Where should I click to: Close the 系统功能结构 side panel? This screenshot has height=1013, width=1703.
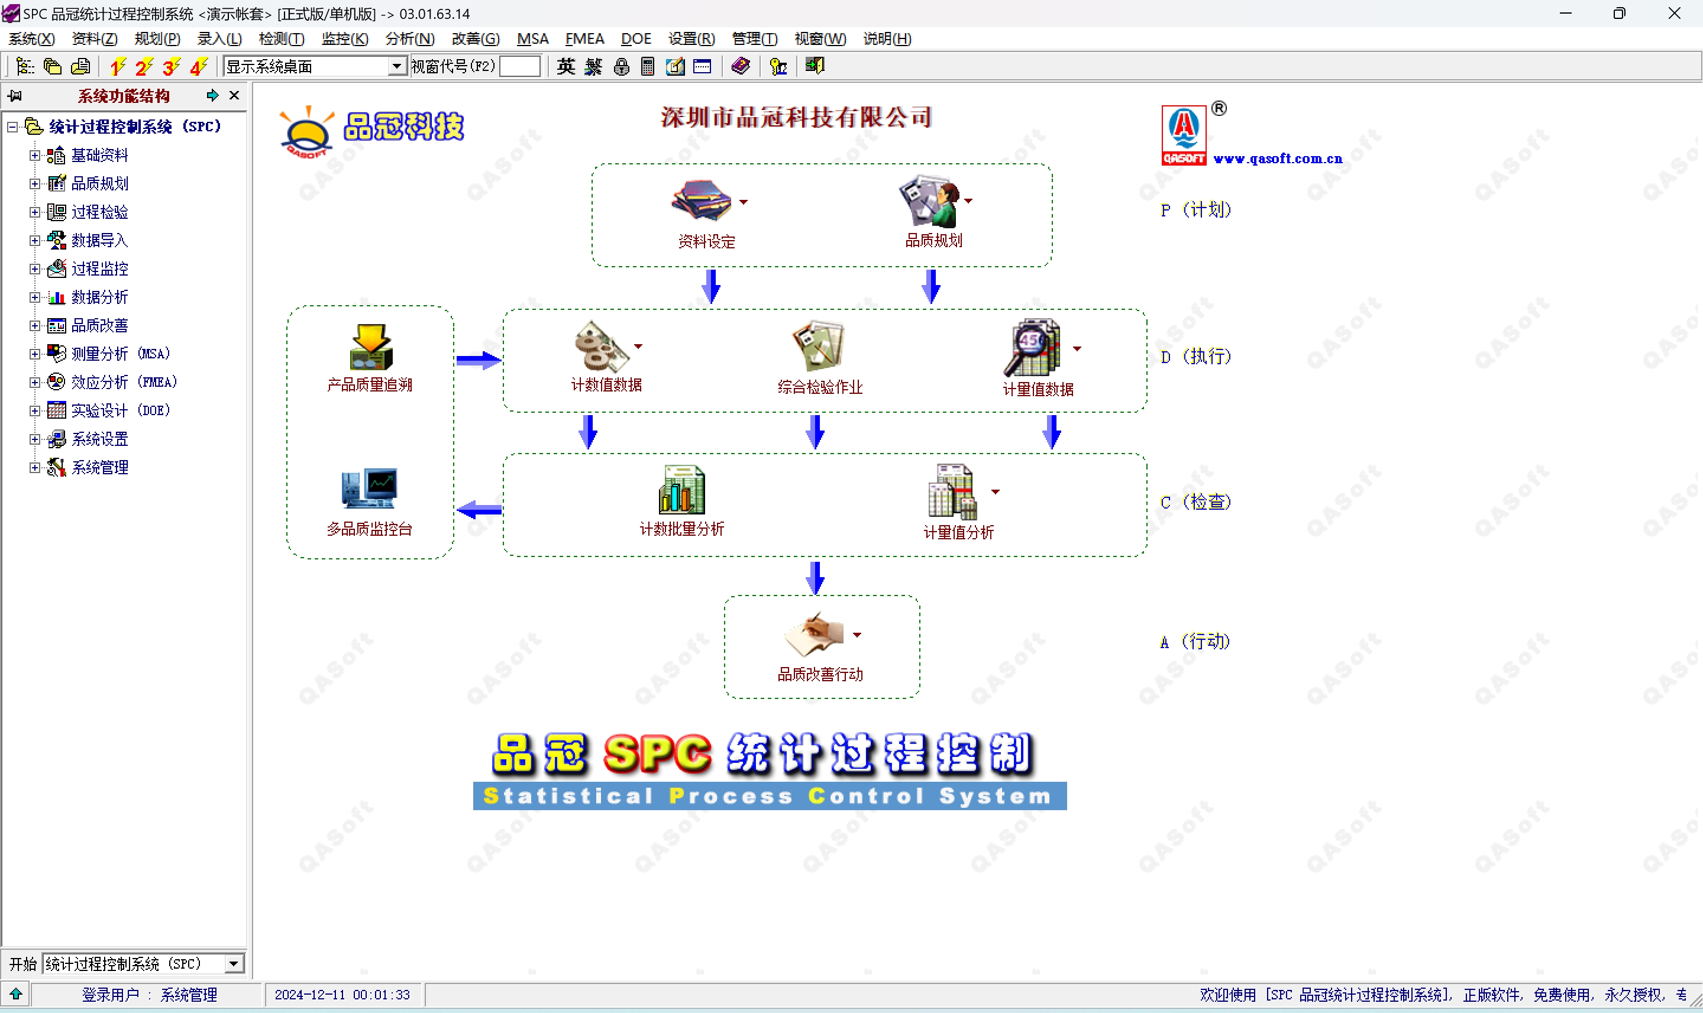pos(234,96)
